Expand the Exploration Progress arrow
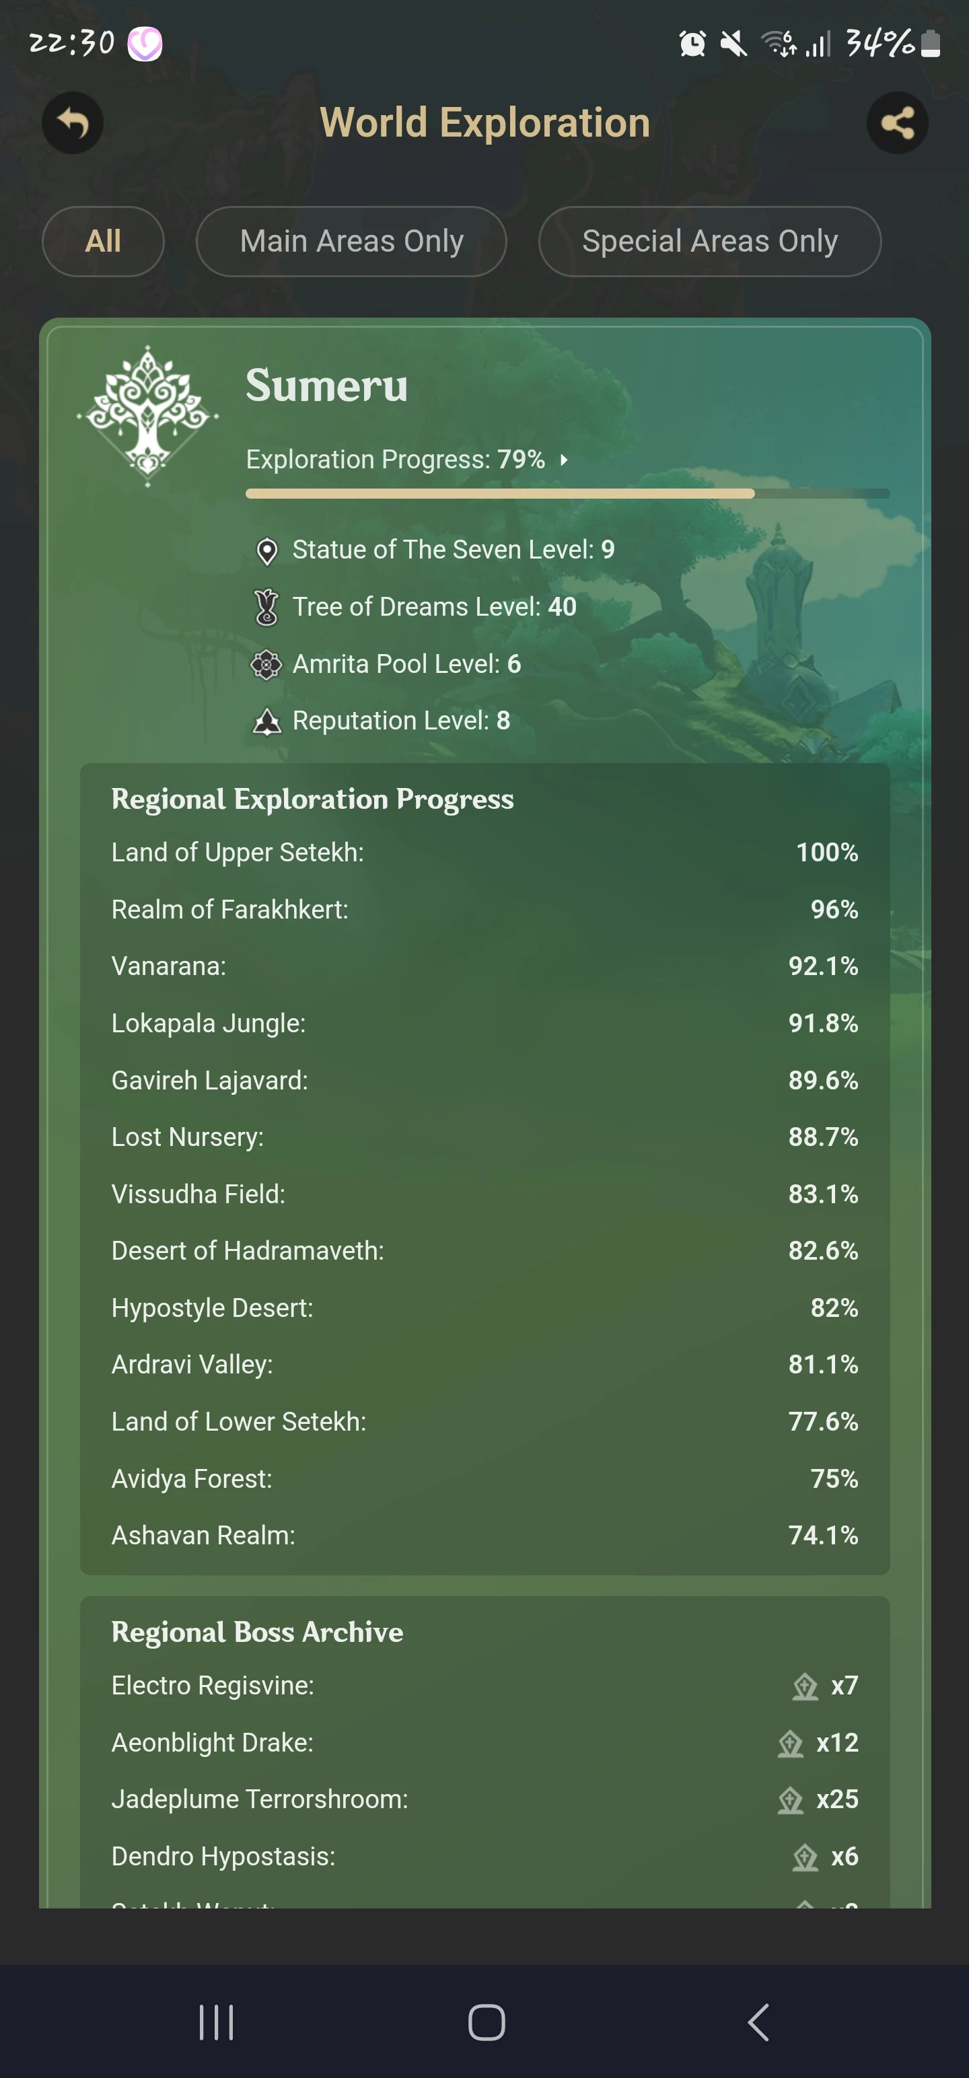969x2078 pixels. [564, 460]
